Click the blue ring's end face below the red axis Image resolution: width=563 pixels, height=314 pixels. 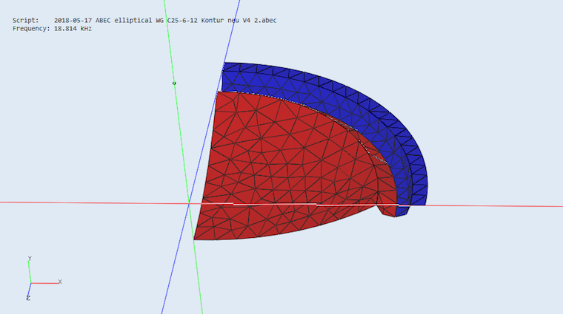coord(402,211)
